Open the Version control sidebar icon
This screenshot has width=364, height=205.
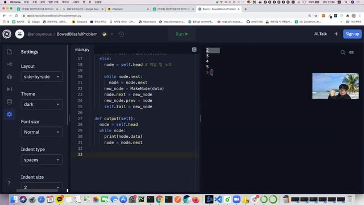point(9,64)
